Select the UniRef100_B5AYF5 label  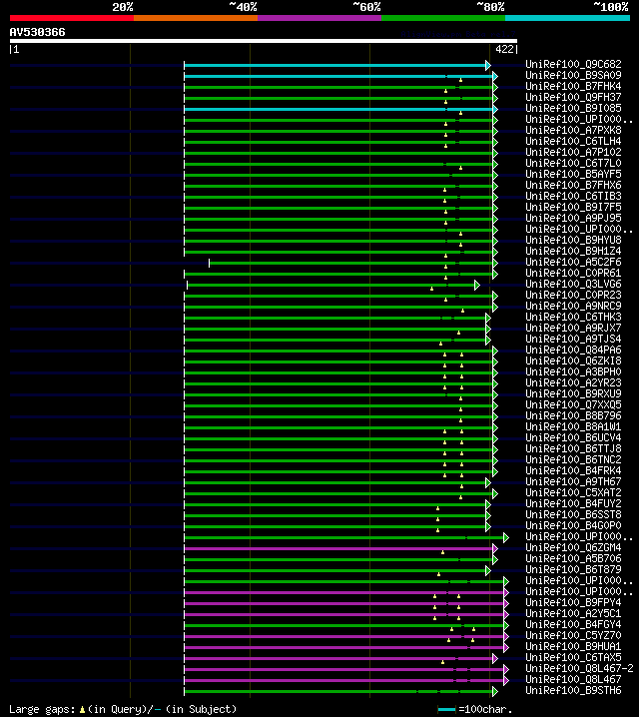[573, 174]
